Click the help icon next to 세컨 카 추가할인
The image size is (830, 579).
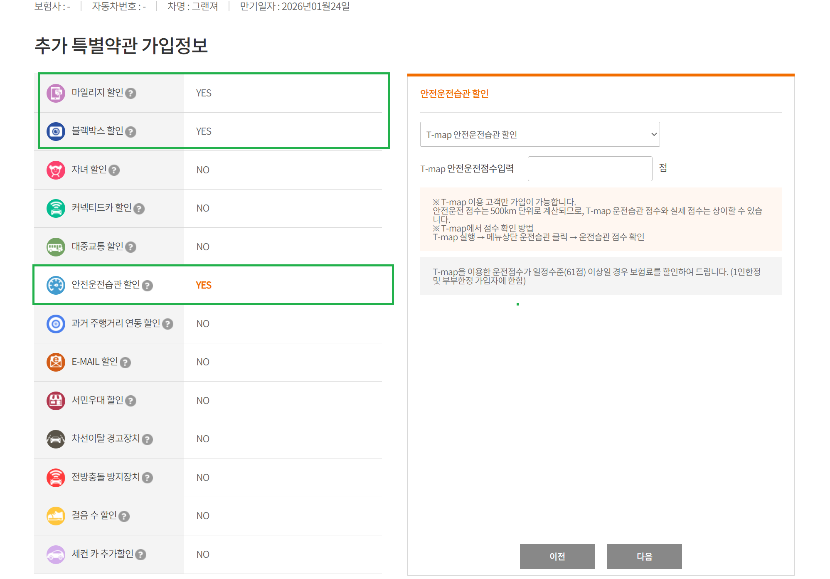(140, 554)
